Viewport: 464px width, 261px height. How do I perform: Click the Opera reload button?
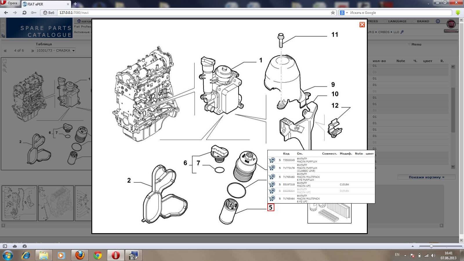point(24,13)
